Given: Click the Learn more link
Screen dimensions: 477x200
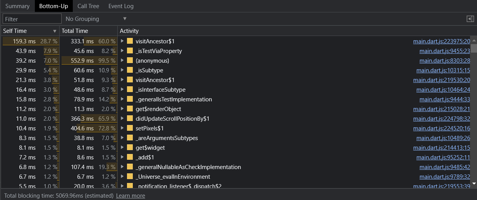Looking at the screenshot, I should (x=130, y=195).
